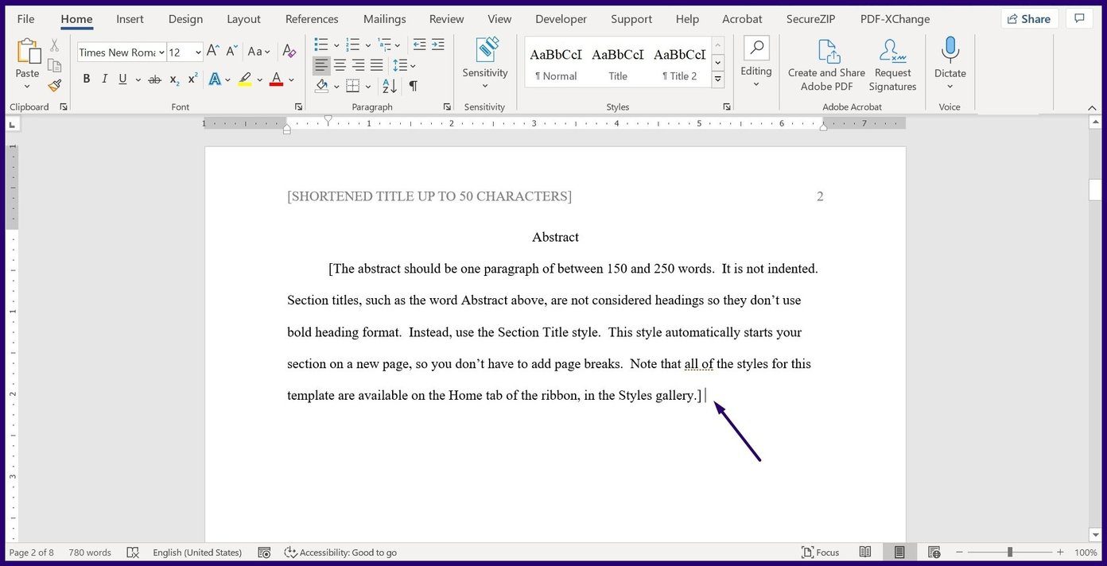Select the Format Painter brush
The height and width of the screenshot is (566, 1107).
[x=55, y=85]
